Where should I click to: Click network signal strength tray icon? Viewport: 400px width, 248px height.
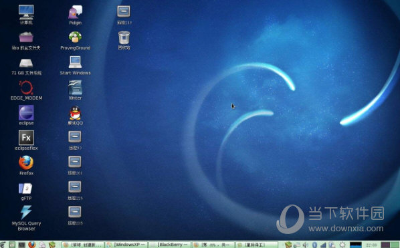click(x=323, y=245)
